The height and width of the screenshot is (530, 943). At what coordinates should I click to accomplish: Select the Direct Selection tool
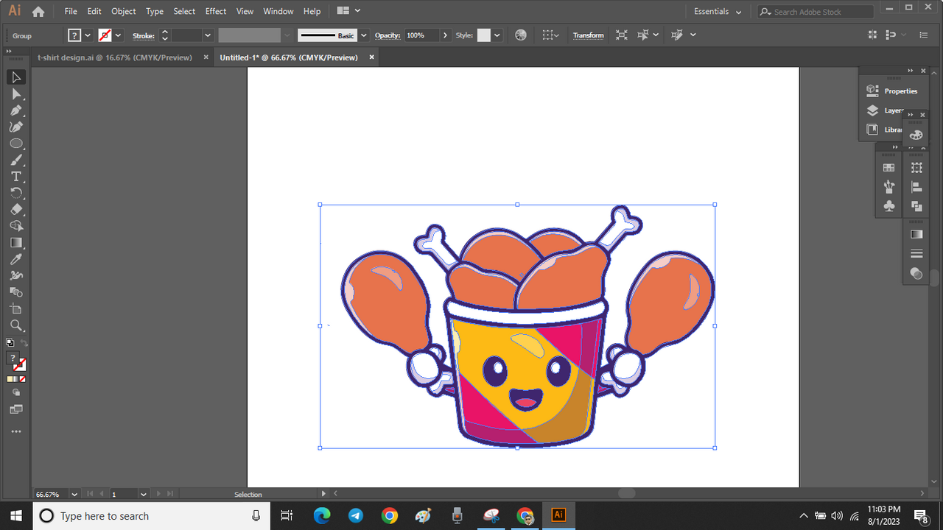click(x=16, y=94)
